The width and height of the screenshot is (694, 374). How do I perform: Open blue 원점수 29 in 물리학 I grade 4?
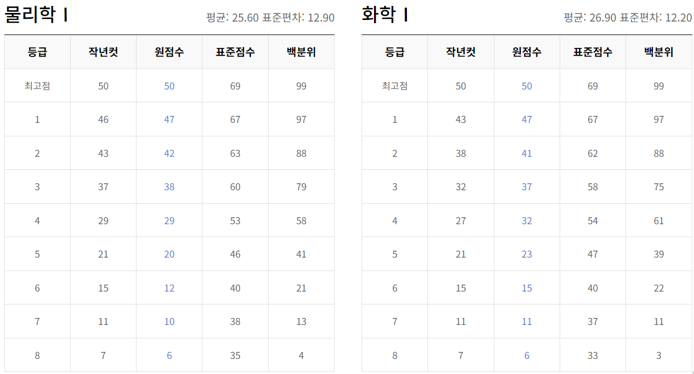coord(169,221)
